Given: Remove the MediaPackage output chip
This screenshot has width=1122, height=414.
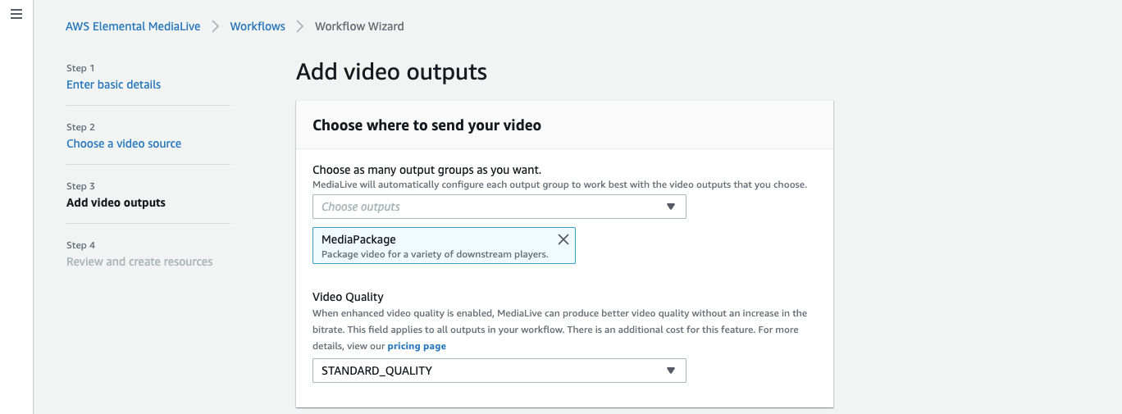Looking at the screenshot, I should [x=563, y=239].
